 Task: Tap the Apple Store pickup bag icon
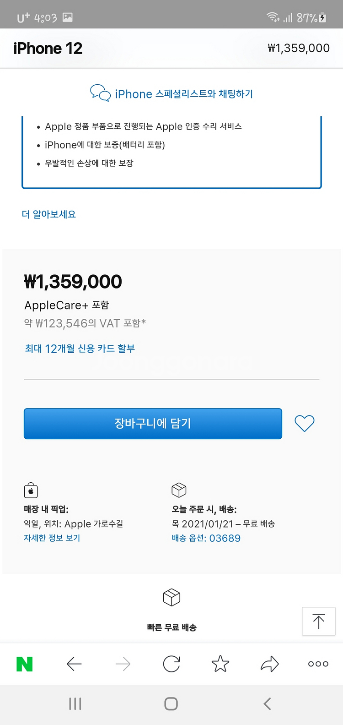[x=31, y=491]
